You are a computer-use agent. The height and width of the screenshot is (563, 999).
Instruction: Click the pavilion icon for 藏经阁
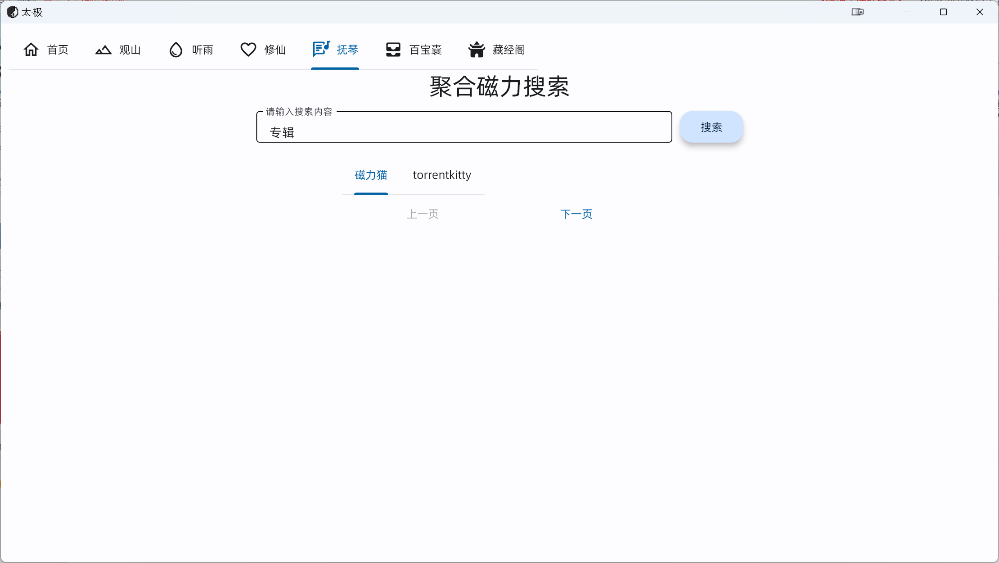click(477, 50)
